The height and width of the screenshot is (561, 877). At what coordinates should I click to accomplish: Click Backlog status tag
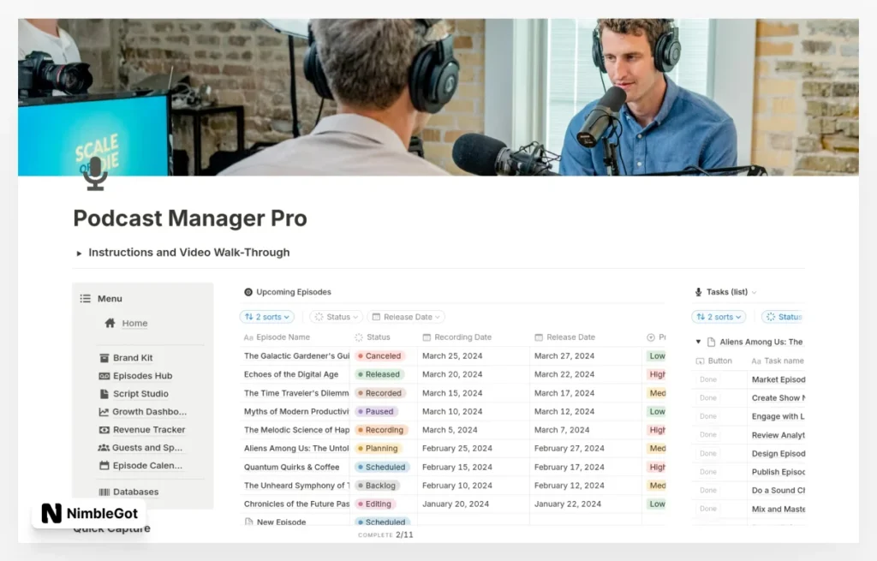(378, 486)
